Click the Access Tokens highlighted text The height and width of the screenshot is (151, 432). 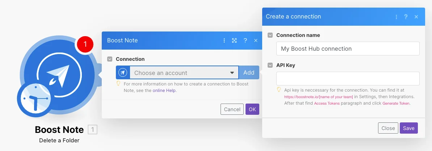tap(327, 104)
